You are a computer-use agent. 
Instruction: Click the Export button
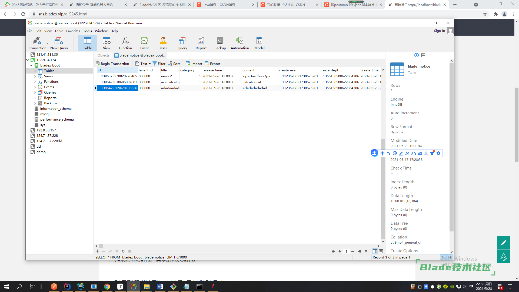[x=212, y=64]
